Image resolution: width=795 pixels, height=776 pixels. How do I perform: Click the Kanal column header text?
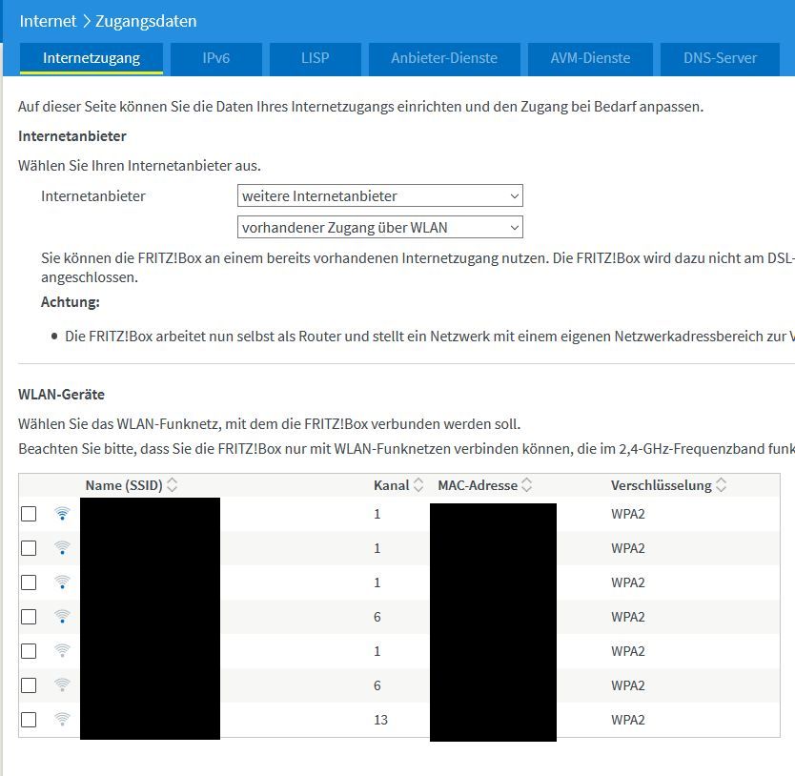[x=391, y=485]
